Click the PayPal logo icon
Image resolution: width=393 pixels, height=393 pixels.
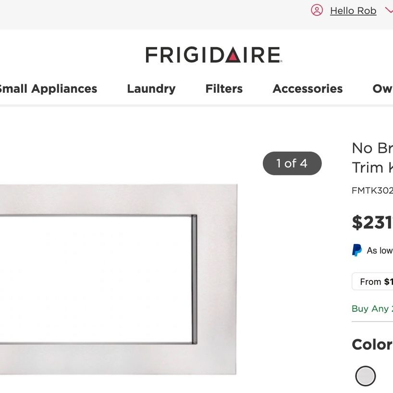pyautogui.click(x=357, y=250)
